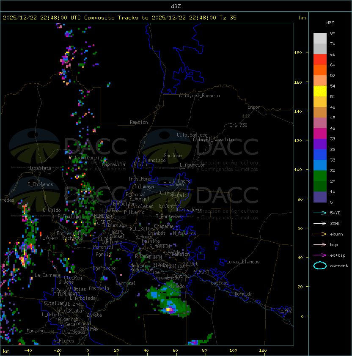Select the yellow eburn arrow symbol
352x356 pixels.
click(320, 234)
